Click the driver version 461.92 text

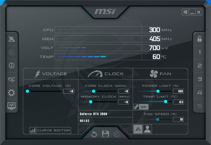click(84, 121)
